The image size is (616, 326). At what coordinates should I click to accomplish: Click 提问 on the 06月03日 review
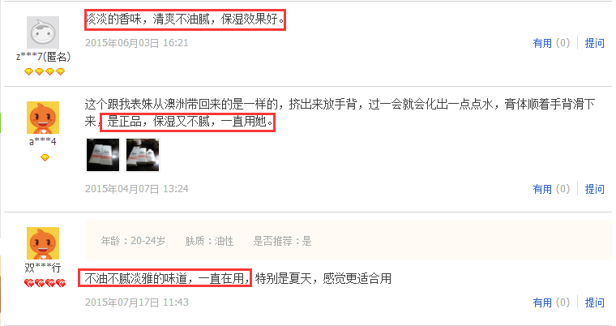pos(594,43)
